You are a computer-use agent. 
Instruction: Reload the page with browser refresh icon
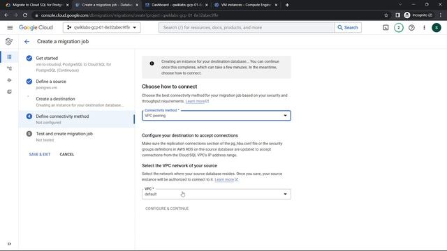[x=25, y=15]
